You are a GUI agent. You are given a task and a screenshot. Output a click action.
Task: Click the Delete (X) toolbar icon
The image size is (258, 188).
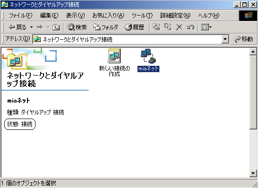point(179,27)
